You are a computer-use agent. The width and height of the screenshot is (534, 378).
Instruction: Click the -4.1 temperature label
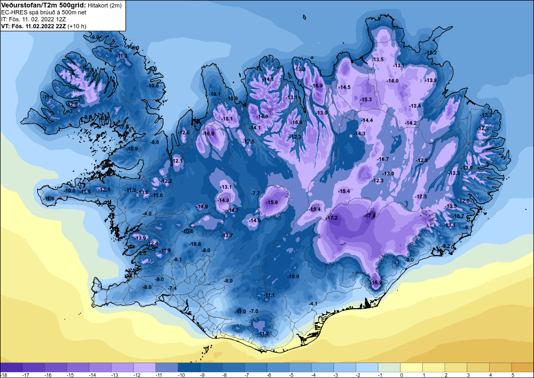(x=312, y=303)
